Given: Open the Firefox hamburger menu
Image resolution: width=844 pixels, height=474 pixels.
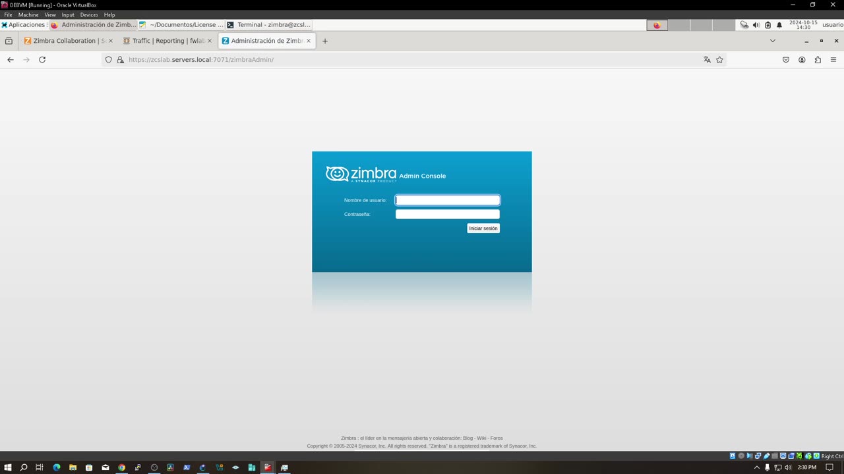Looking at the screenshot, I should (833, 60).
